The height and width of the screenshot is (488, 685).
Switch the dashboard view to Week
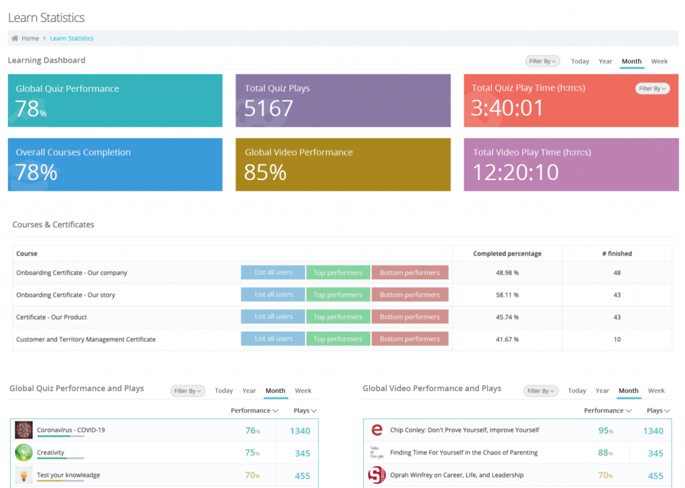pos(660,60)
